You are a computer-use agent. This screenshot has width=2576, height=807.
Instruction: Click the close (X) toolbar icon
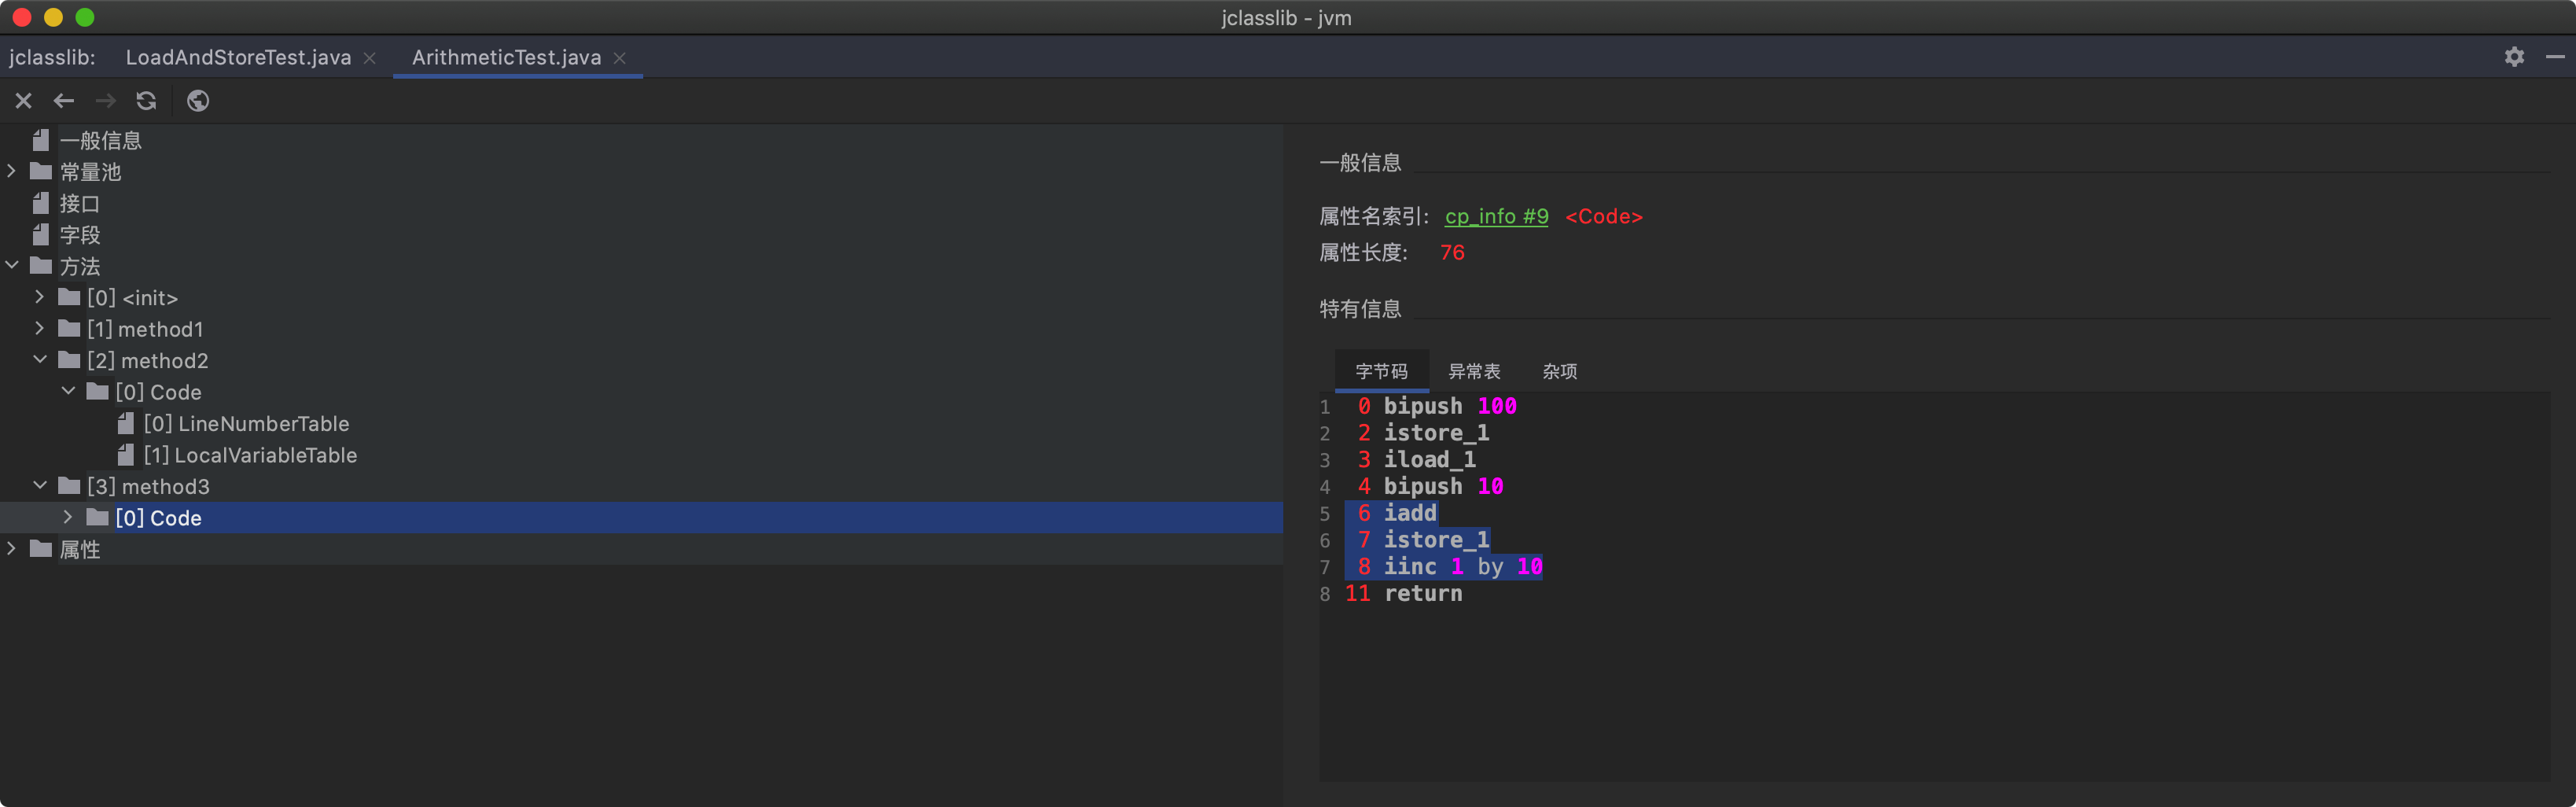(24, 101)
